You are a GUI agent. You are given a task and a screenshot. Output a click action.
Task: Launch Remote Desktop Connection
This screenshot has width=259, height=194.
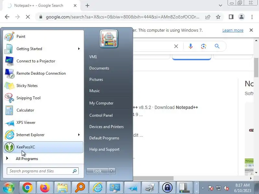pyautogui.click(x=43, y=73)
